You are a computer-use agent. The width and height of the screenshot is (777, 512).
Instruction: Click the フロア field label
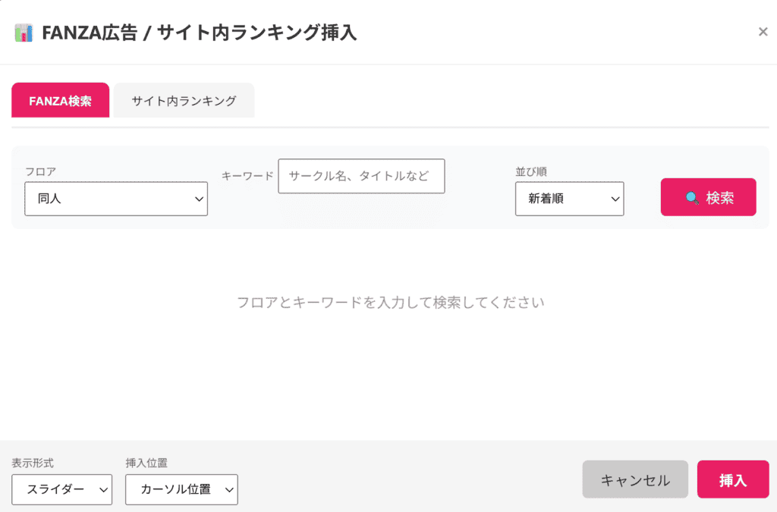pos(40,171)
